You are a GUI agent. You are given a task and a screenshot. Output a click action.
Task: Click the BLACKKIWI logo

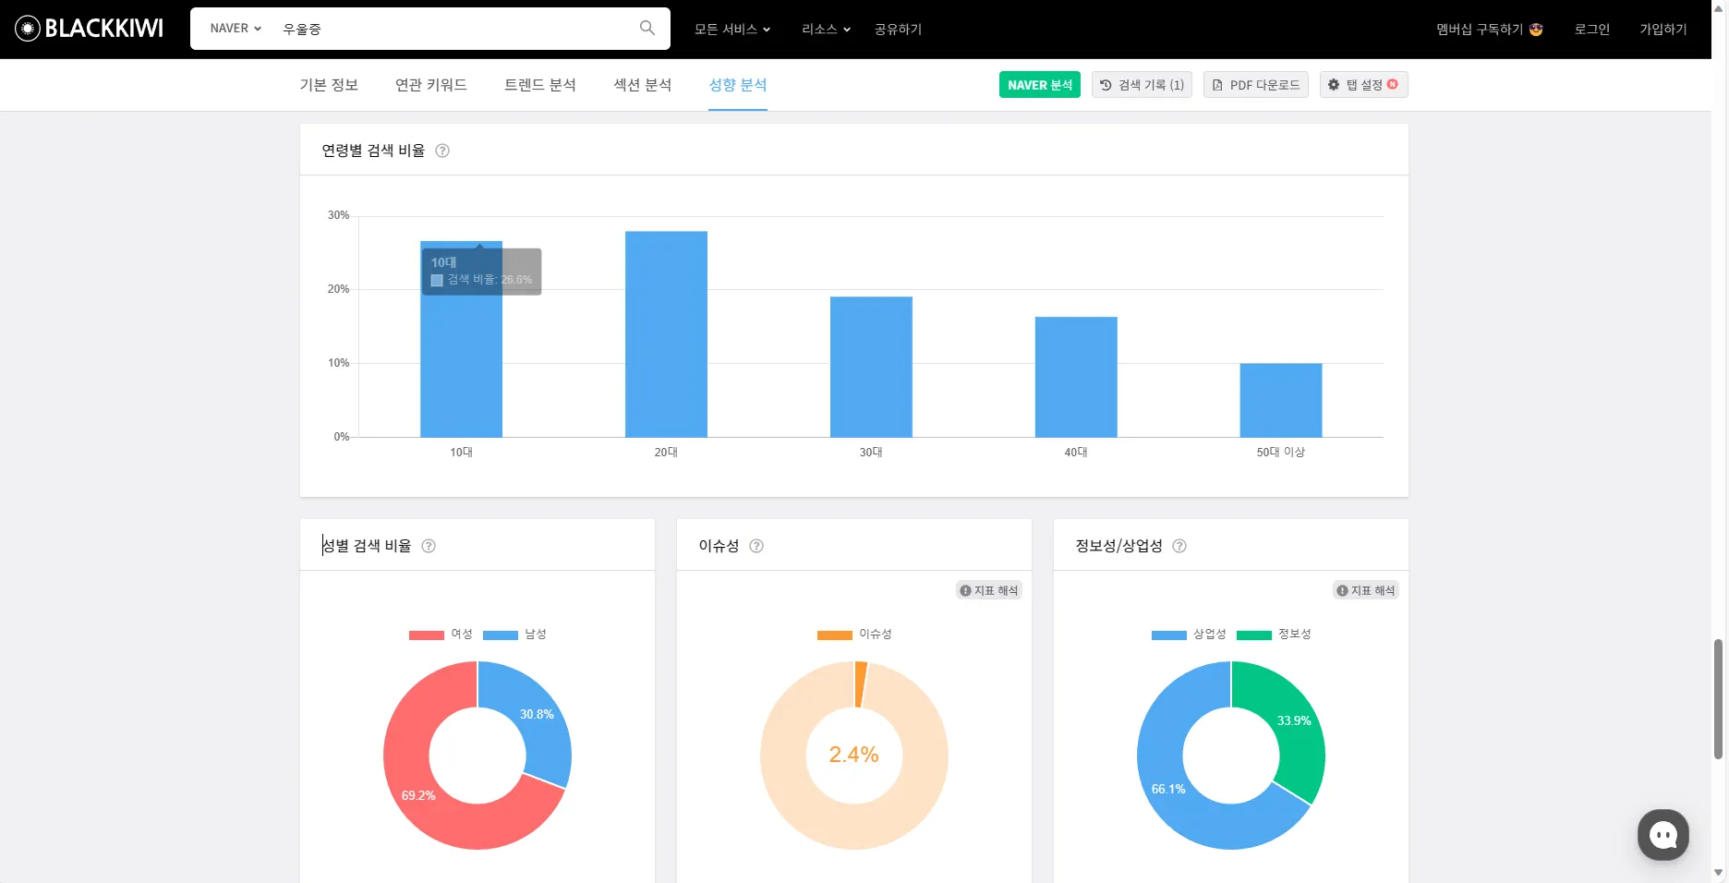pos(90,29)
